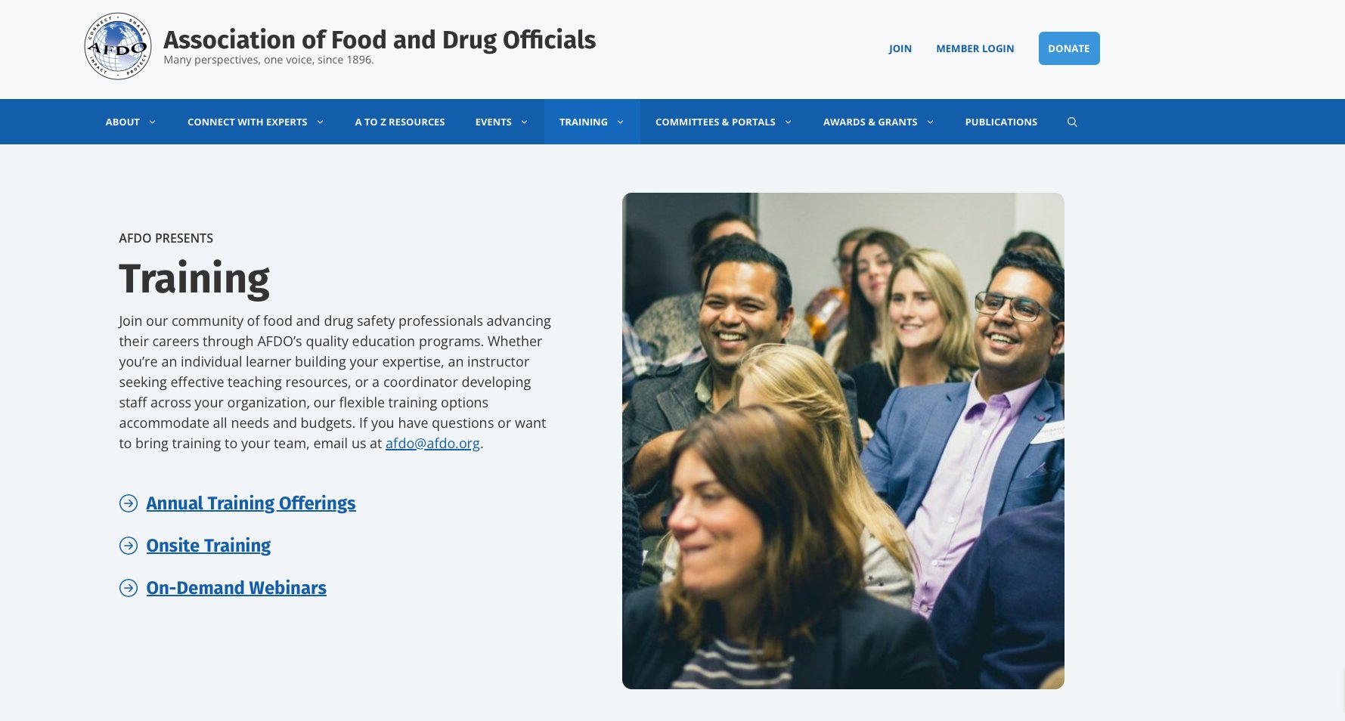Open A to Z Resources menu item

pos(400,122)
